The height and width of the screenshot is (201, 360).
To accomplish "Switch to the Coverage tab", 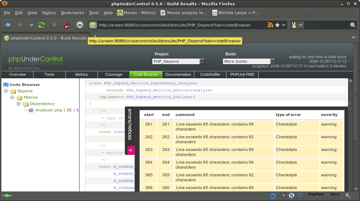I will [114, 74].
